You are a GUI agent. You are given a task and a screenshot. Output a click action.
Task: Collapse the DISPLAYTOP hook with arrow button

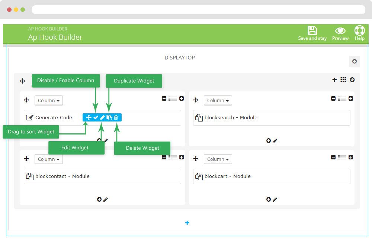(354, 61)
